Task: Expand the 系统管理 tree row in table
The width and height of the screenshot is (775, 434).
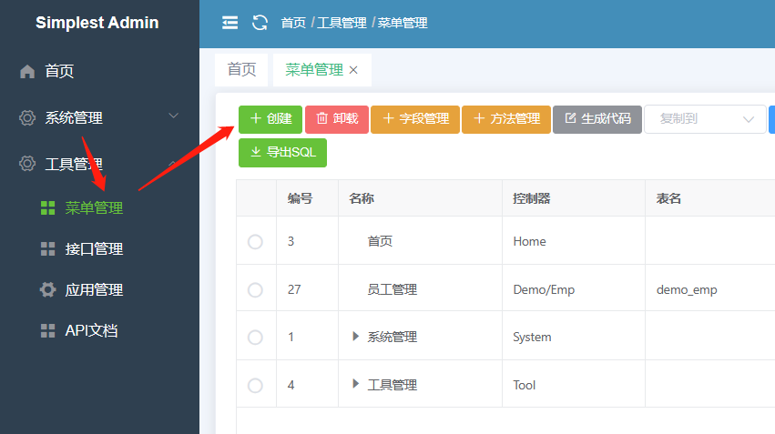Action: click(356, 337)
